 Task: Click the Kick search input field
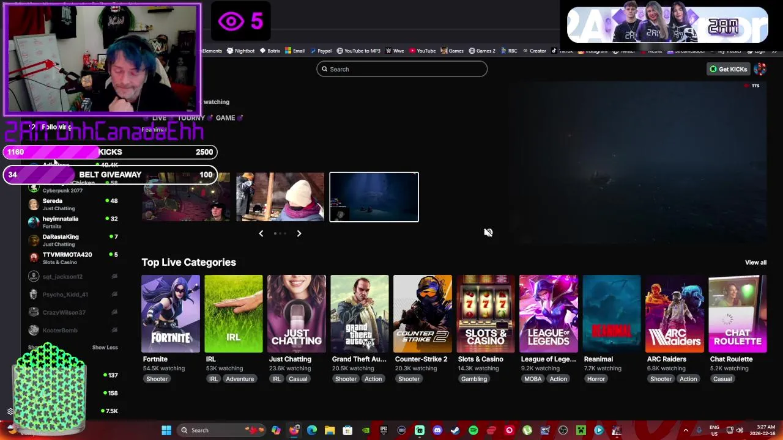(402, 69)
